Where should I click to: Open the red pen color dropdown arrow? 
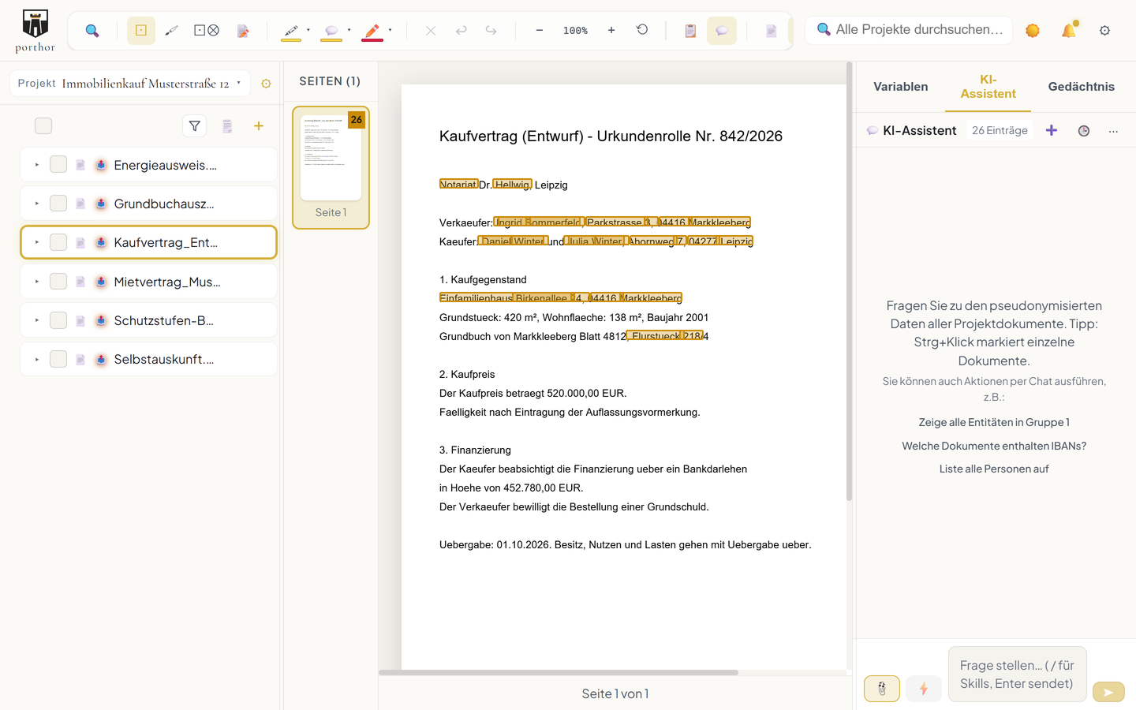[390, 30]
